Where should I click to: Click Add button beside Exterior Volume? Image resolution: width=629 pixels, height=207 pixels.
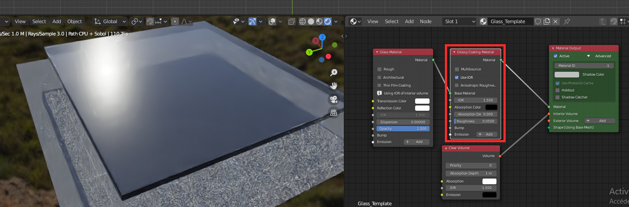point(598,121)
